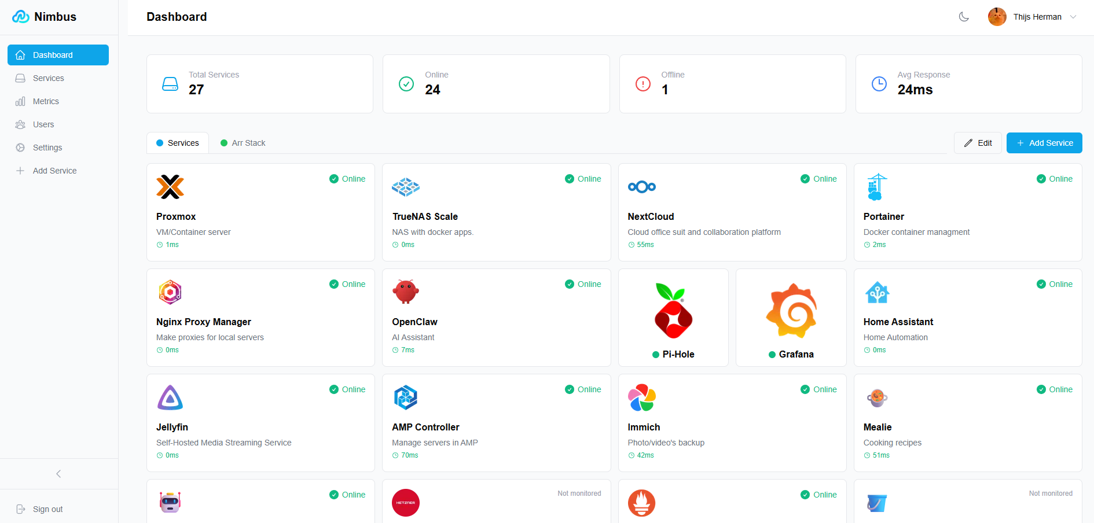Screen dimensions: 1094x523
Task: Click the pink robot service icon
Action: 170,502
